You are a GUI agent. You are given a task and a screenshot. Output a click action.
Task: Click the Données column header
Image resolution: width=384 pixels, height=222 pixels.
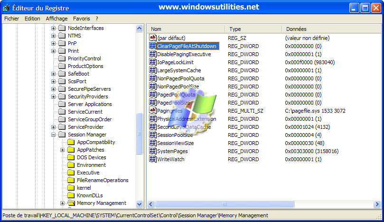pos(332,29)
